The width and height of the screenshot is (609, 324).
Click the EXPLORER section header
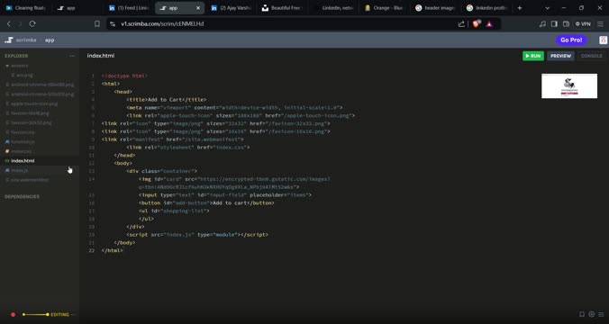tap(16, 56)
